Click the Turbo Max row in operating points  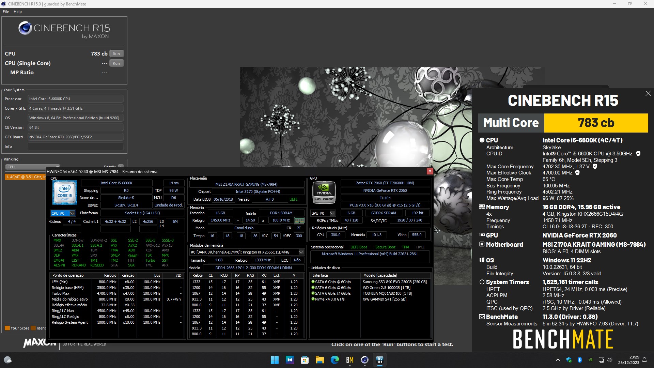click(116, 293)
